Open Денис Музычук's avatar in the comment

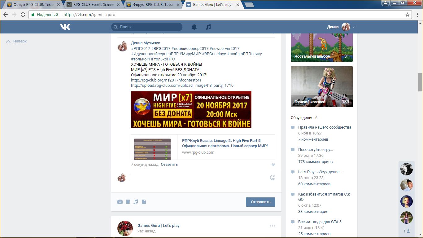[x=122, y=46]
